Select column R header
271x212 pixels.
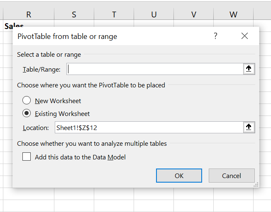29,14
